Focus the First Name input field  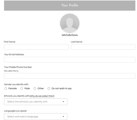36,47
